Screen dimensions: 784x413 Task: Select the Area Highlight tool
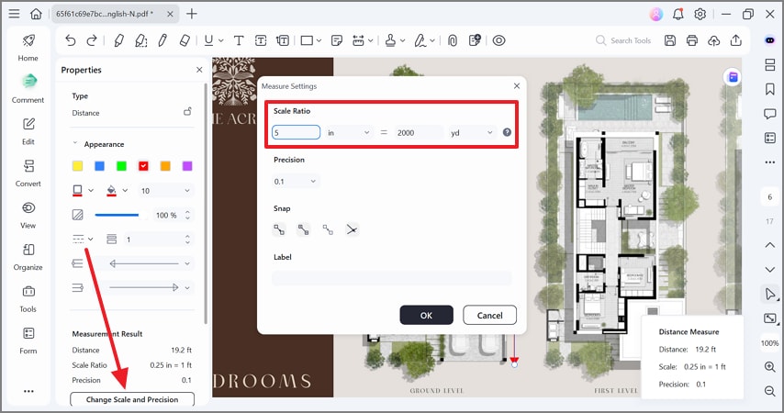pyautogui.click(x=141, y=40)
